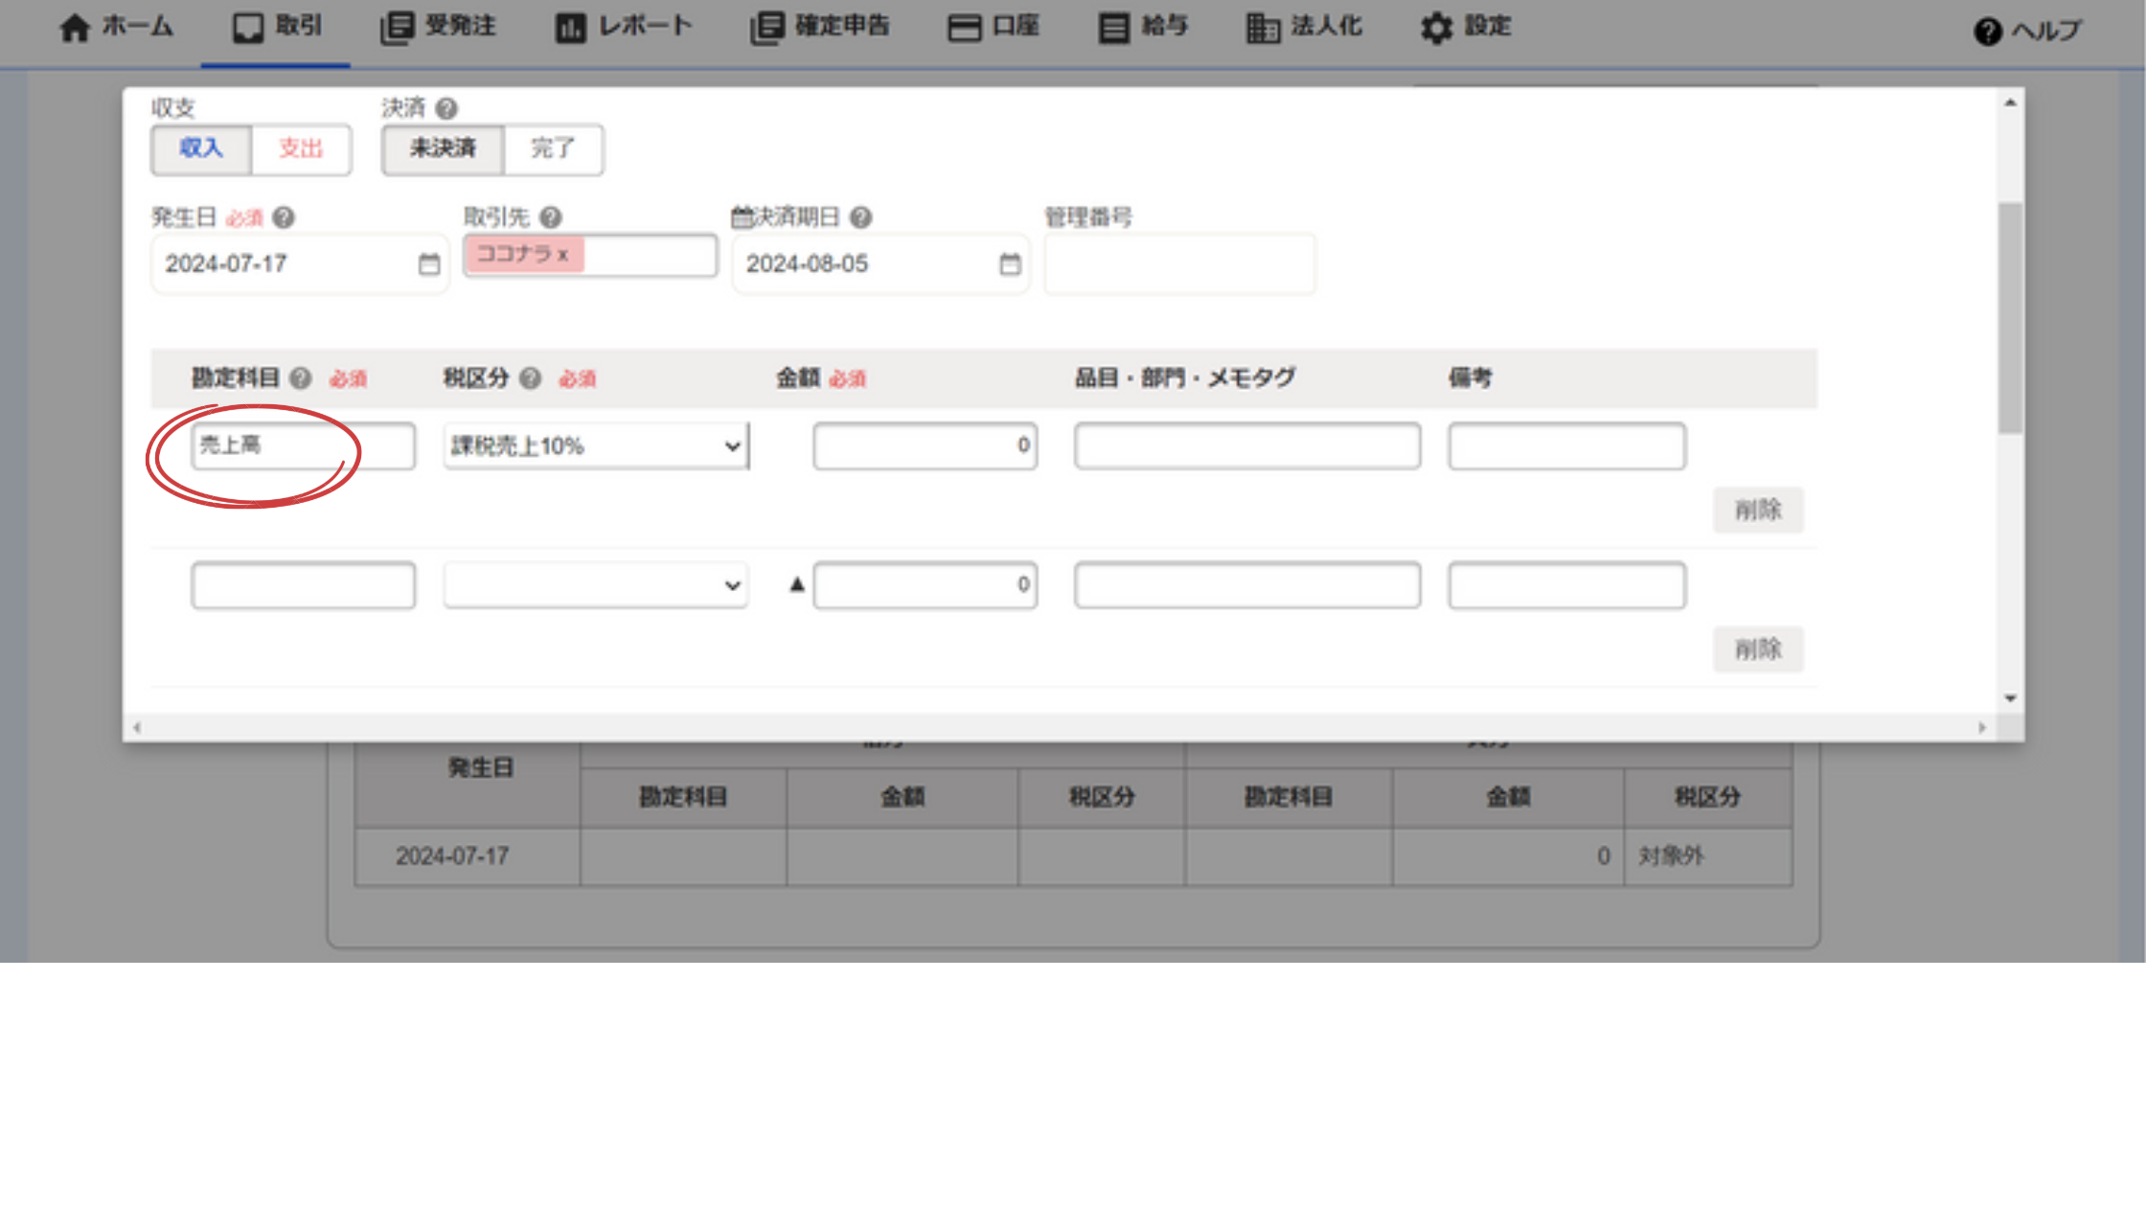Click the help icon next to 決済

tap(446, 108)
